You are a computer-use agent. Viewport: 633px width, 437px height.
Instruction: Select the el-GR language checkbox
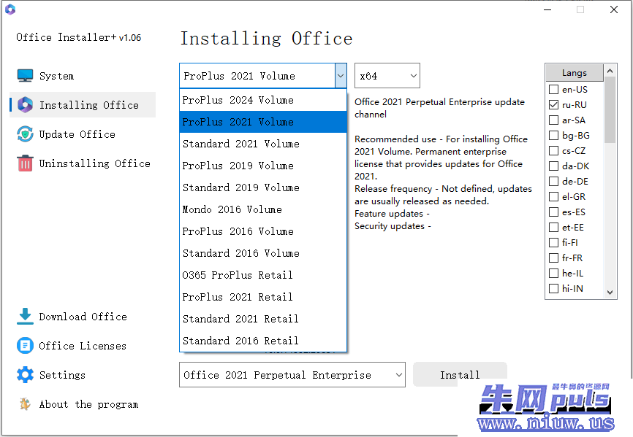[x=553, y=196]
